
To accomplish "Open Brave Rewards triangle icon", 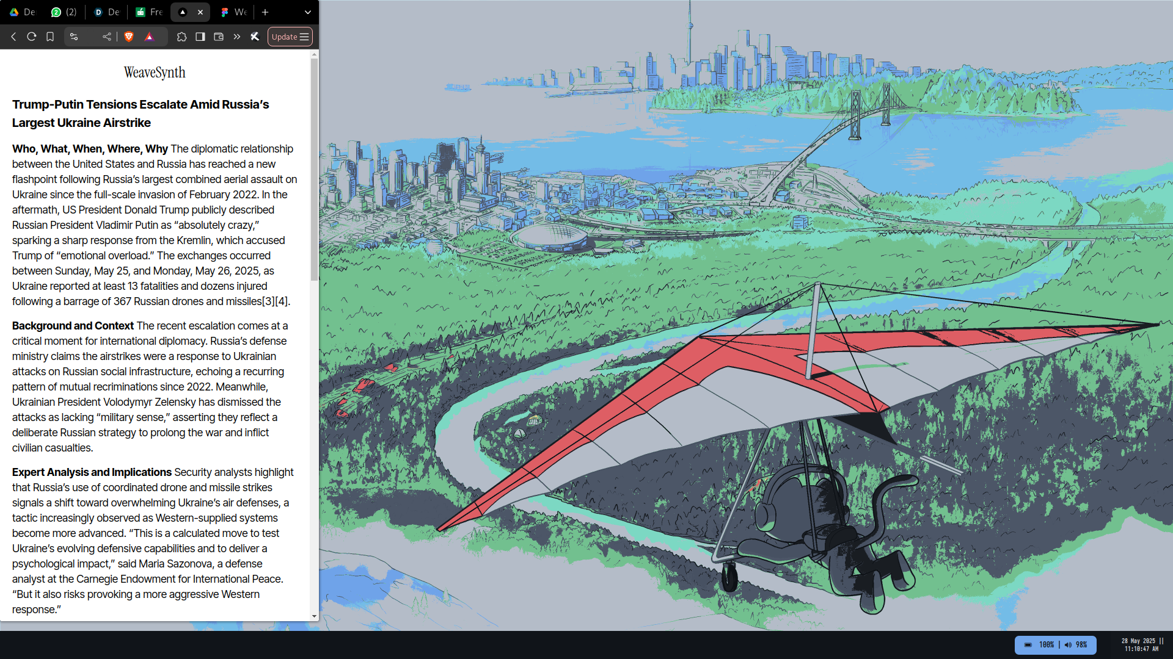I will pos(149,37).
